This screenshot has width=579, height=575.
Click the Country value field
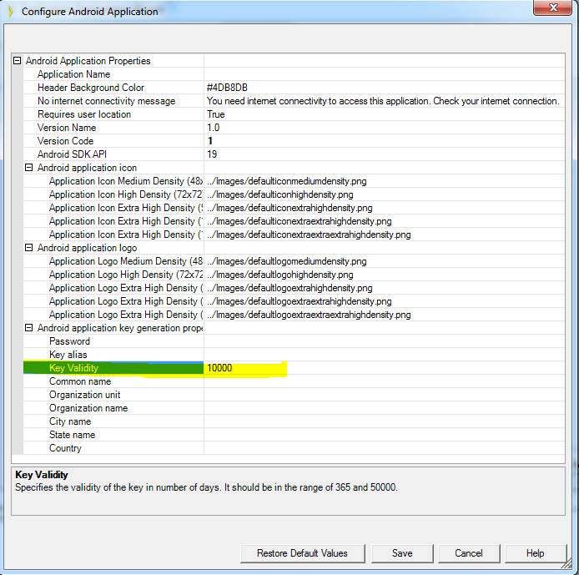pyautogui.click(x=384, y=448)
